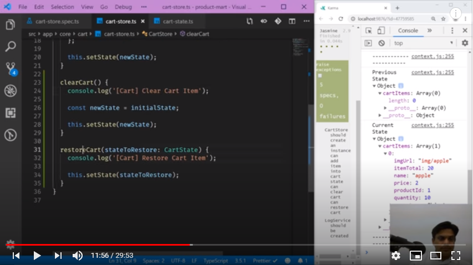Click the Split Editor icon in the editor toolbar
This screenshot has width=473, height=265.
pyautogui.click(x=292, y=22)
